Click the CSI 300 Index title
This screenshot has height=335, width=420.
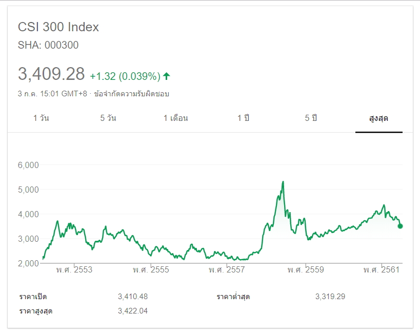[58, 27]
